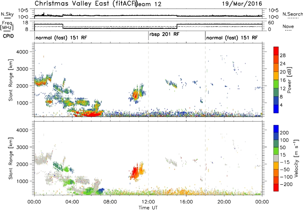The image size is (303, 210).
Task: Click the rbsp 201 RF mode label
Action: tap(164, 34)
